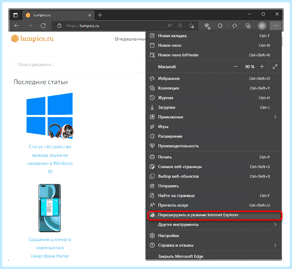This screenshot has height=269, width=292.
Task: Click the Операционные navigation link
Action: (130, 39)
